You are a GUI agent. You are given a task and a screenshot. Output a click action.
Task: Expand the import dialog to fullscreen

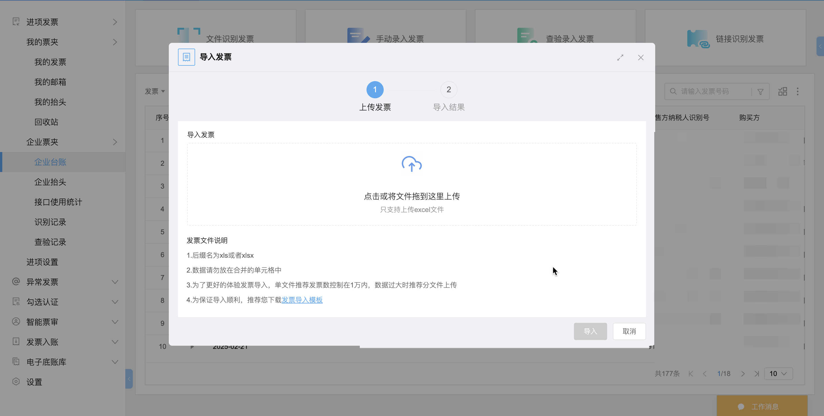(x=620, y=57)
